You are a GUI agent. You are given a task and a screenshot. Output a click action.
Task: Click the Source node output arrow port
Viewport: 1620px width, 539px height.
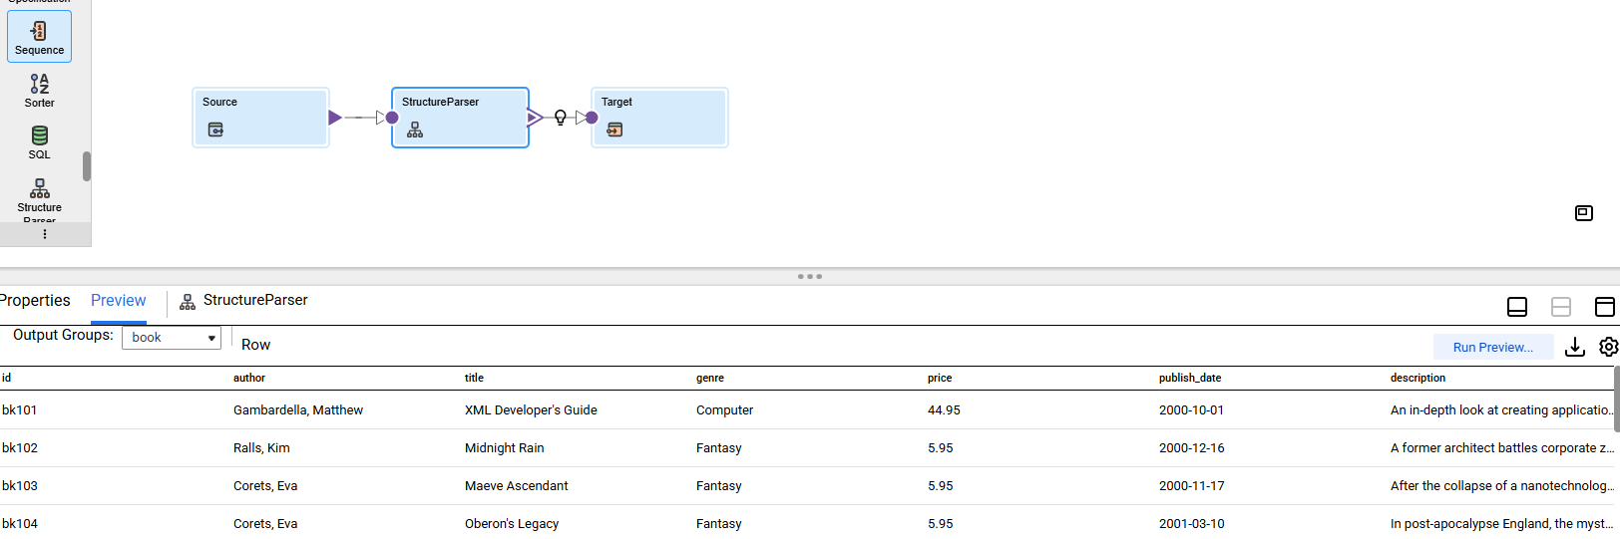335,118
